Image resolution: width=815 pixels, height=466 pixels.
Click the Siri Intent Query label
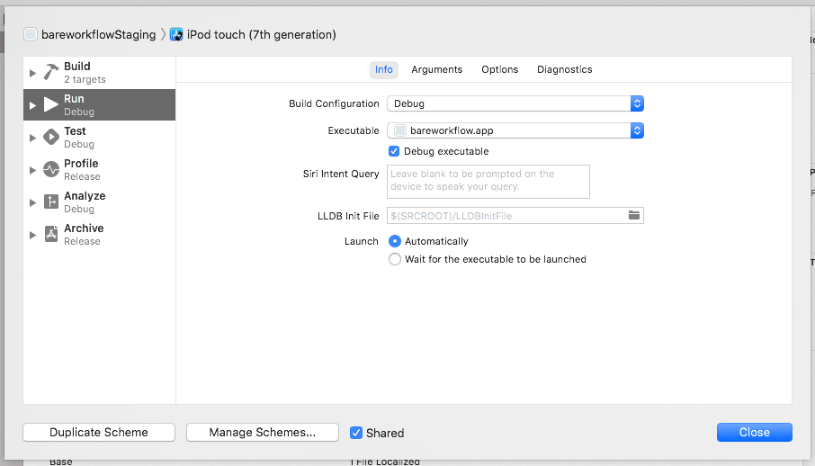pos(341,174)
